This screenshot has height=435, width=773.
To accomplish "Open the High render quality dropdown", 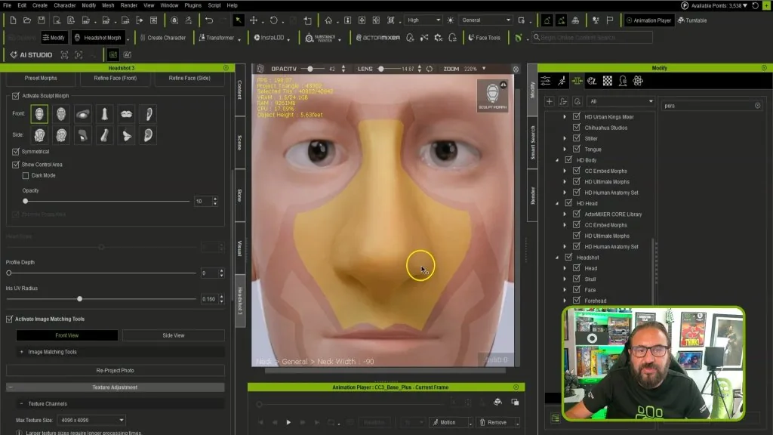I will pos(423,20).
